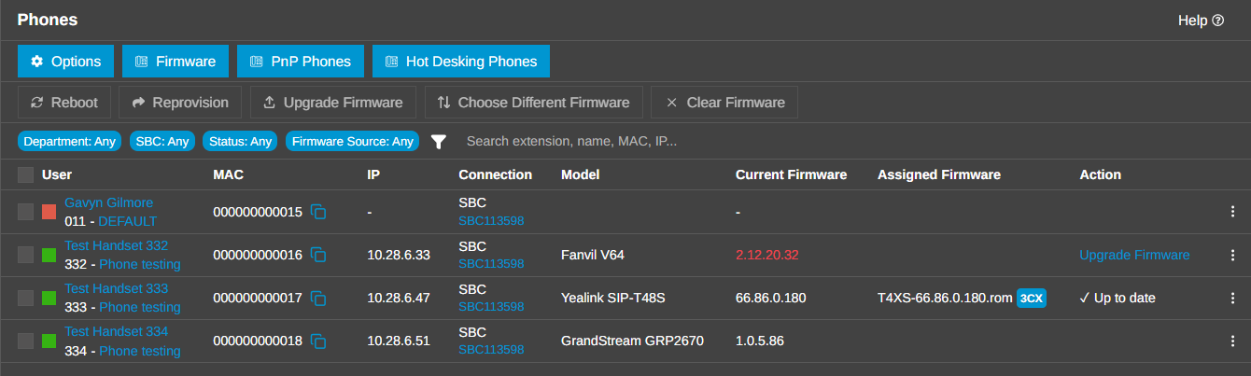Image resolution: width=1251 pixels, height=376 pixels.
Task: Open the DEFAULT department link
Action: pyautogui.click(x=127, y=221)
